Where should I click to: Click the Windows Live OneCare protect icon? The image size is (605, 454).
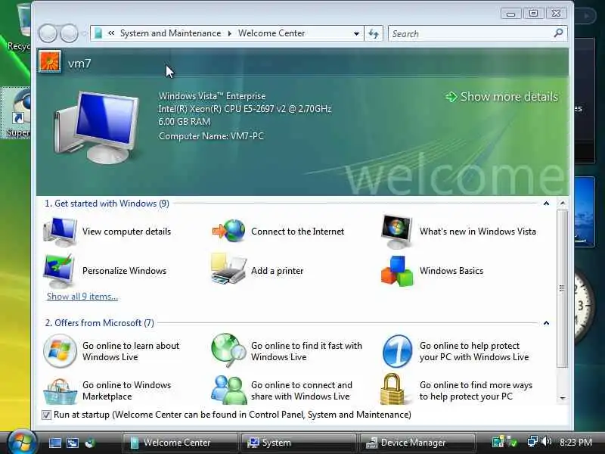(397, 351)
